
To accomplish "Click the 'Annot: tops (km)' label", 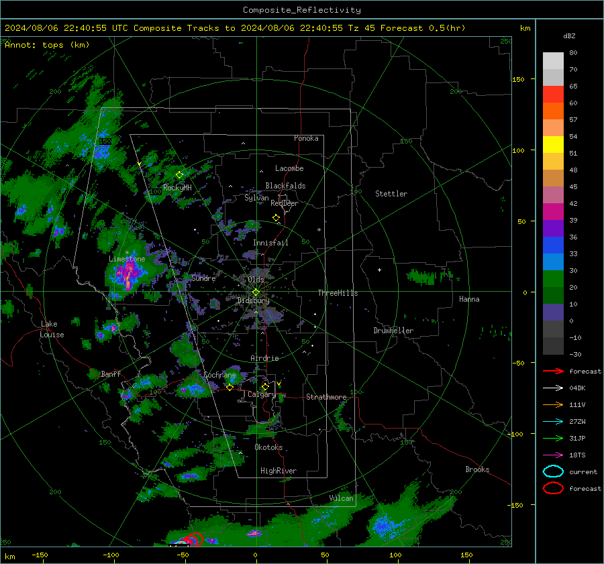I will click(x=47, y=45).
